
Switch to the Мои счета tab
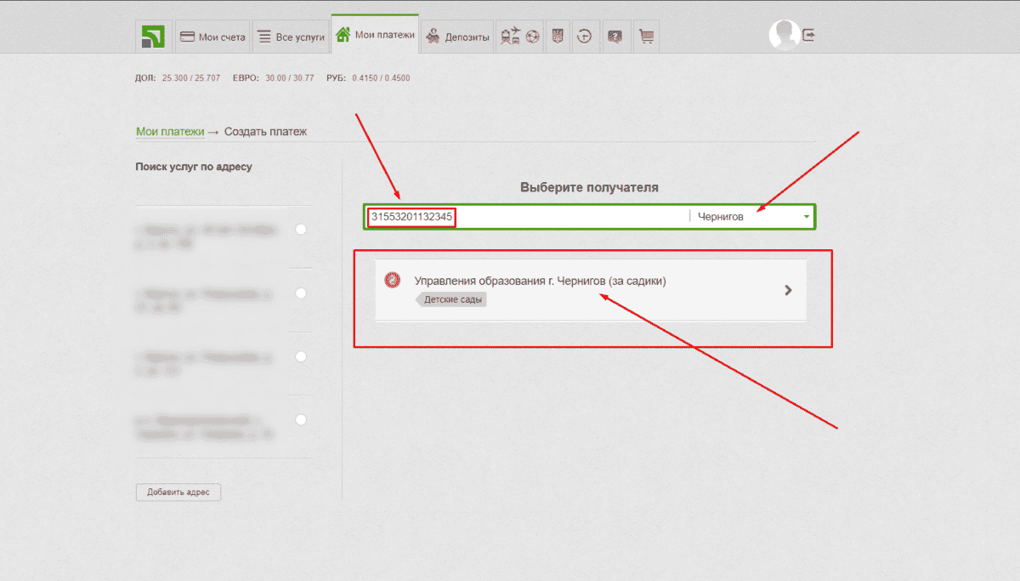click(x=212, y=37)
